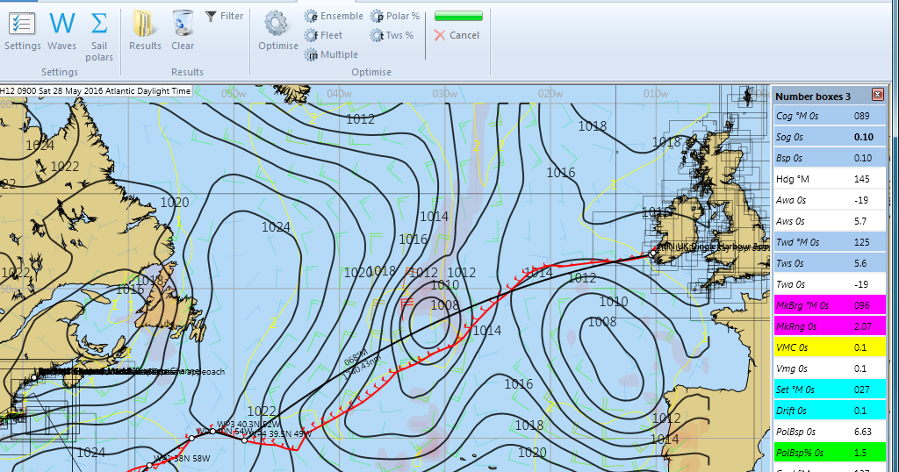Run Multiple optimisation
899x472 pixels.
(331, 55)
